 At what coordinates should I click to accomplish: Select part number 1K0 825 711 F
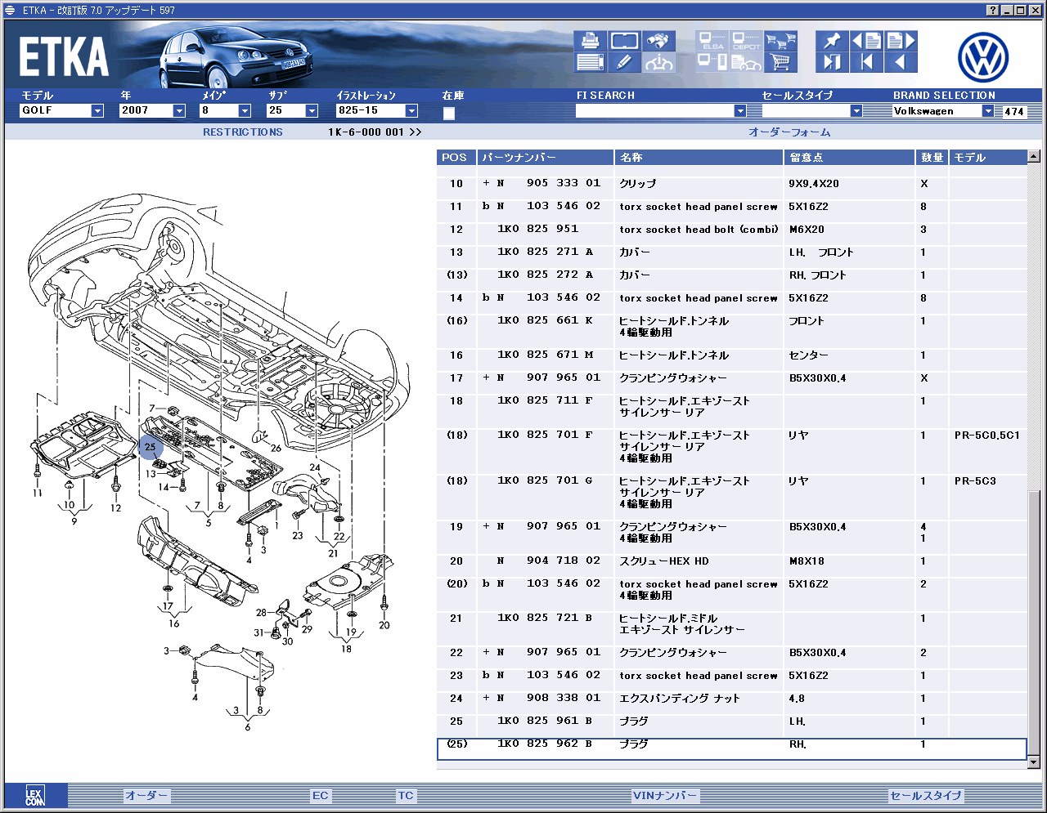tap(546, 401)
